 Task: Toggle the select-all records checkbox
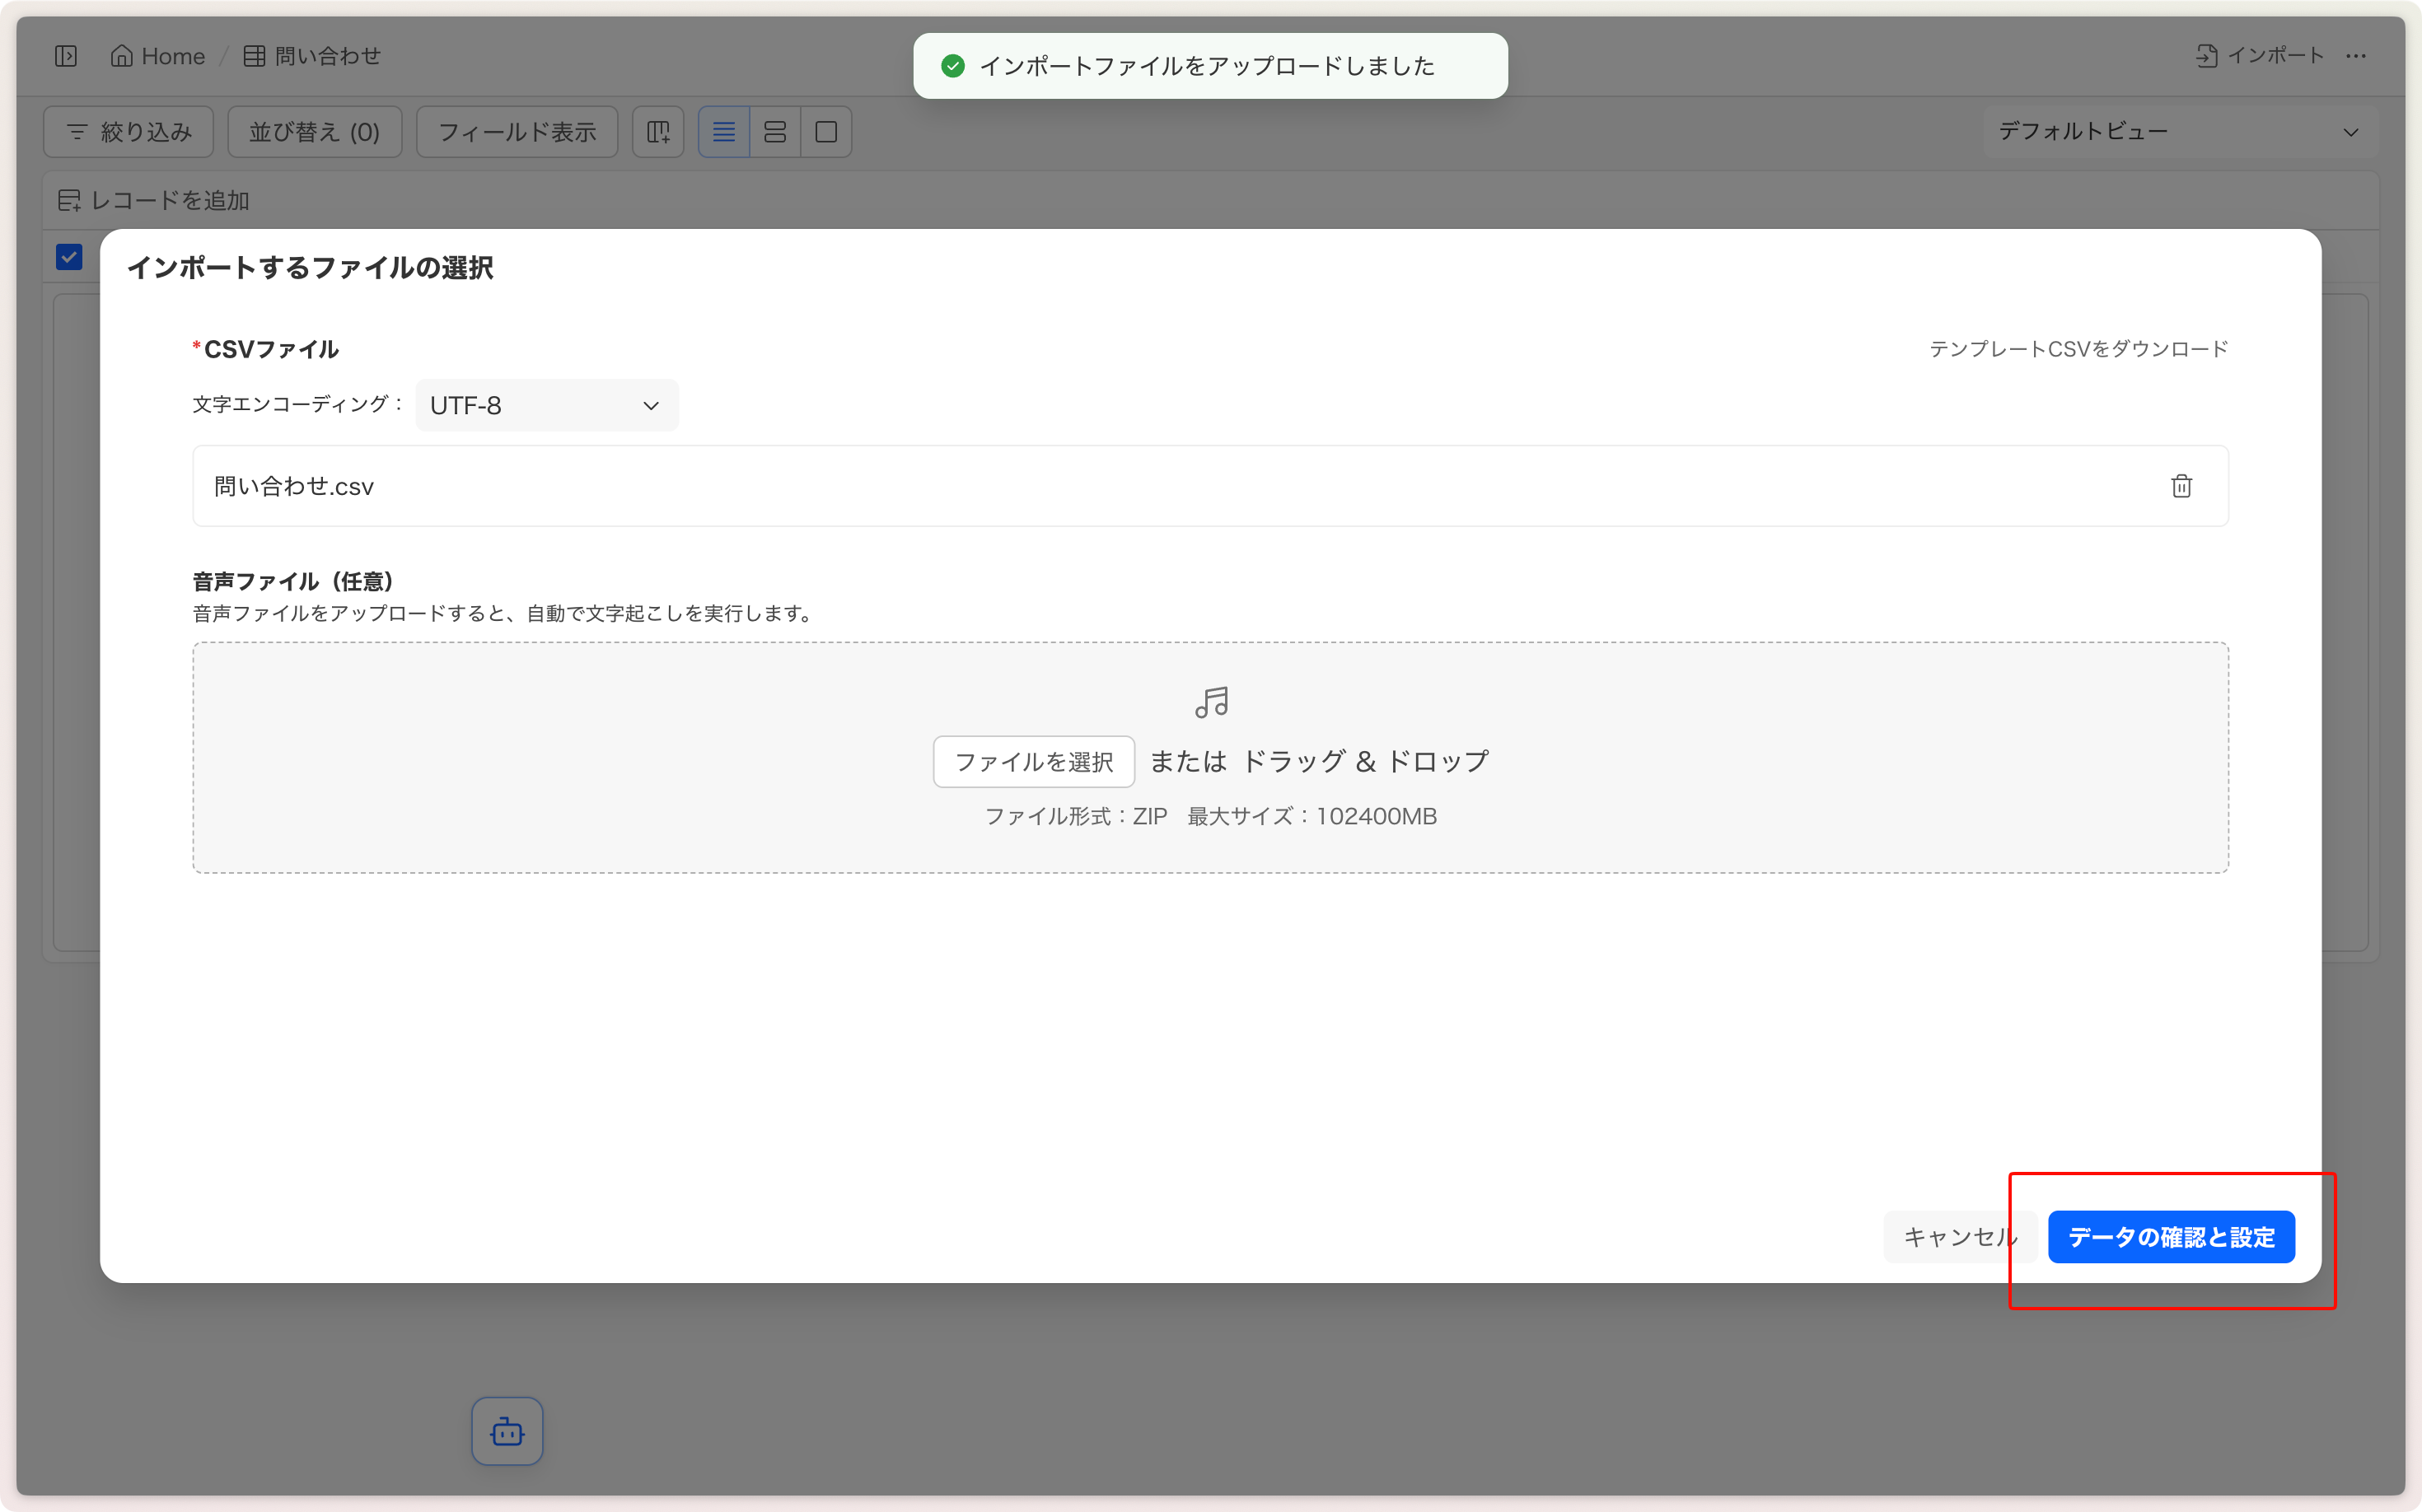coord(69,257)
